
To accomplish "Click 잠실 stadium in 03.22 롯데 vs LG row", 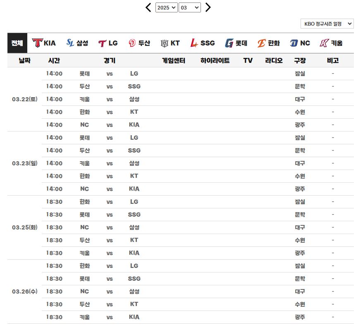I will point(300,74).
